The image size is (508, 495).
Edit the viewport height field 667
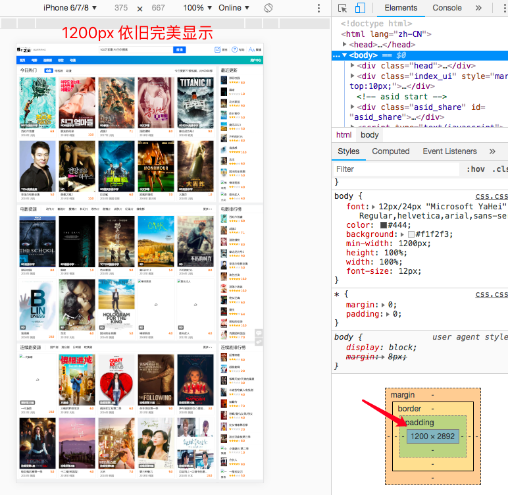pos(158,8)
